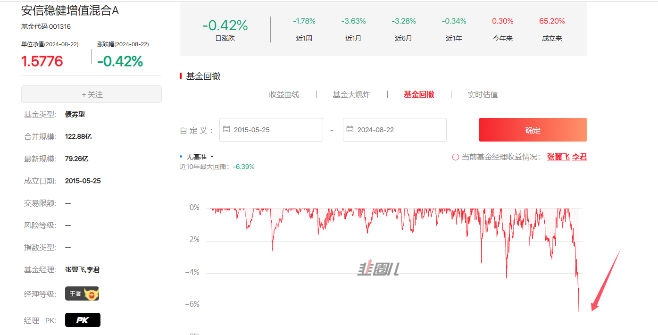Click the 今年来 return 0.30%
658x335 pixels.
(503, 21)
